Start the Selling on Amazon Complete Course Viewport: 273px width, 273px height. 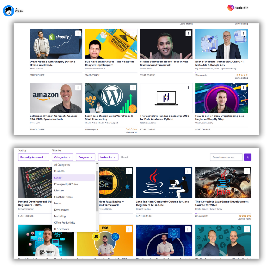point(37,129)
